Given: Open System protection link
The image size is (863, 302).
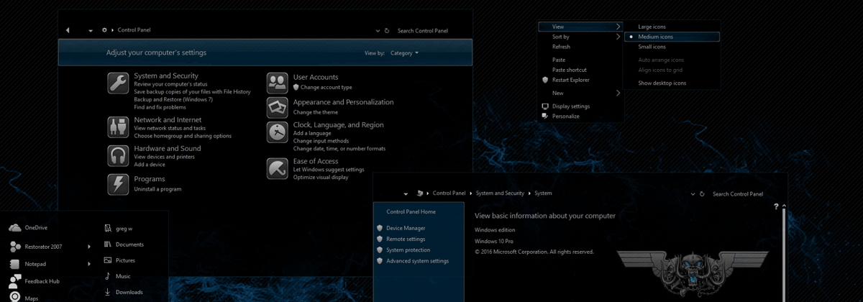Looking at the screenshot, I should [x=408, y=250].
